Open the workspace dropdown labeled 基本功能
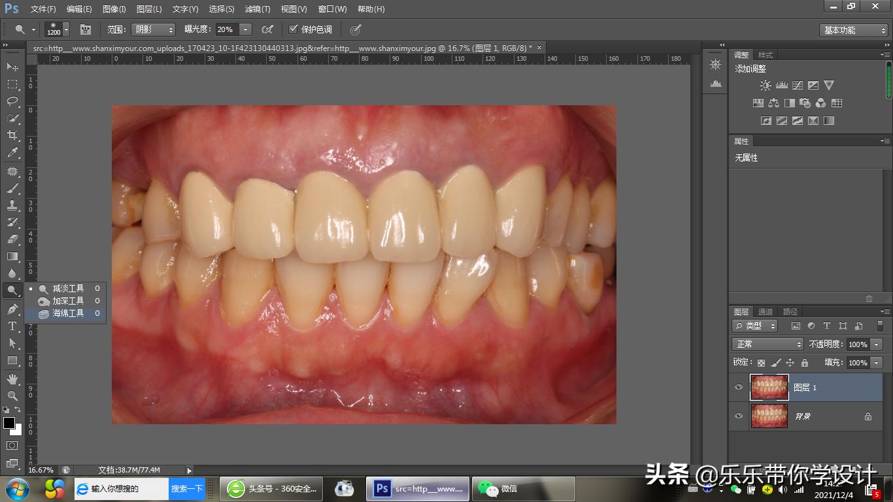This screenshot has height=502, width=893. (x=853, y=30)
